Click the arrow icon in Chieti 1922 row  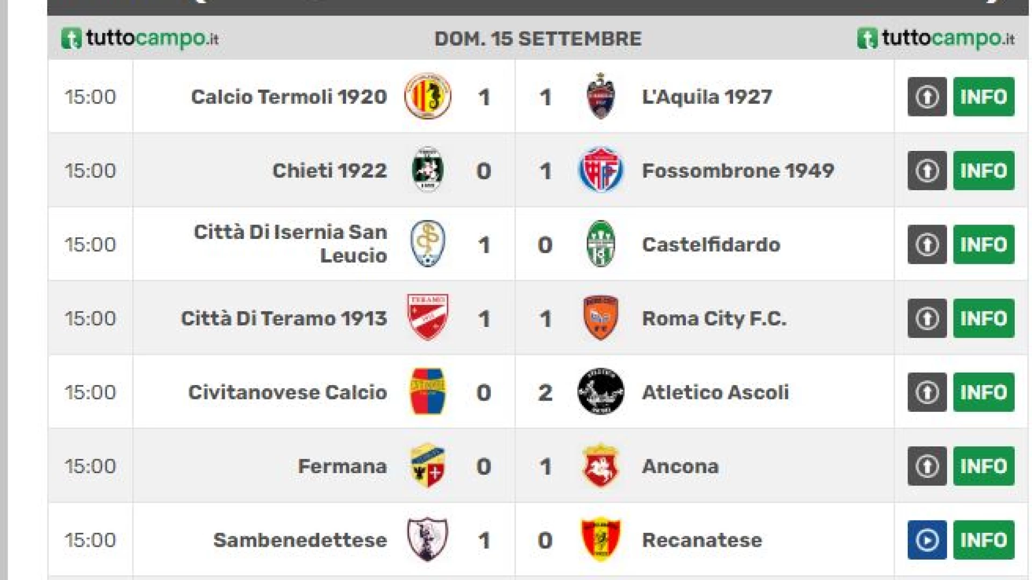[927, 171]
